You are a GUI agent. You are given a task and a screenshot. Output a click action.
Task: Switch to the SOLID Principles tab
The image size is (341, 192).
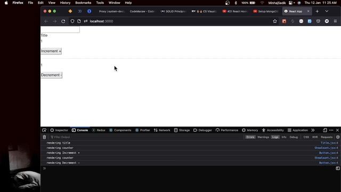(x=173, y=11)
